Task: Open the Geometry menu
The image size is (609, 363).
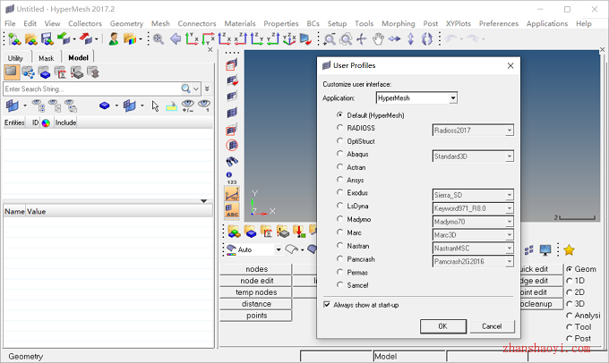Action: coord(126,23)
